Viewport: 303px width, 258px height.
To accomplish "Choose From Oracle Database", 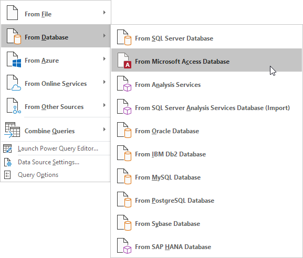I will pyautogui.click(x=206, y=130).
